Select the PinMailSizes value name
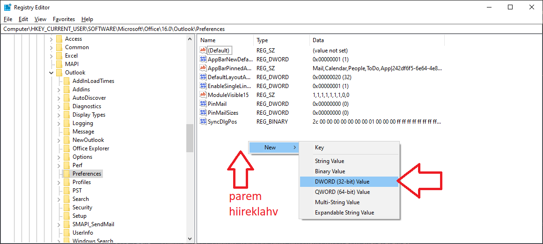Viewport: 543px width, 244px height. 223,113
